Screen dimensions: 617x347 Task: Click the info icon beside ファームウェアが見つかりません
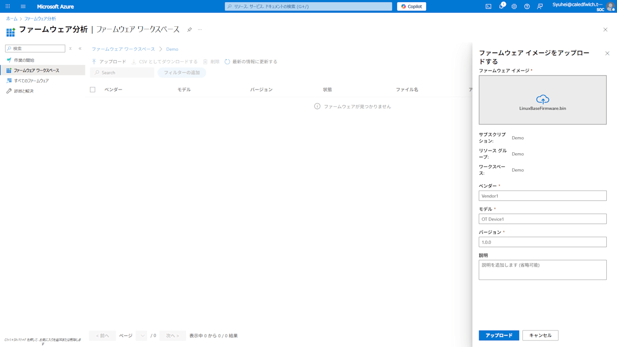pos(317,106)
